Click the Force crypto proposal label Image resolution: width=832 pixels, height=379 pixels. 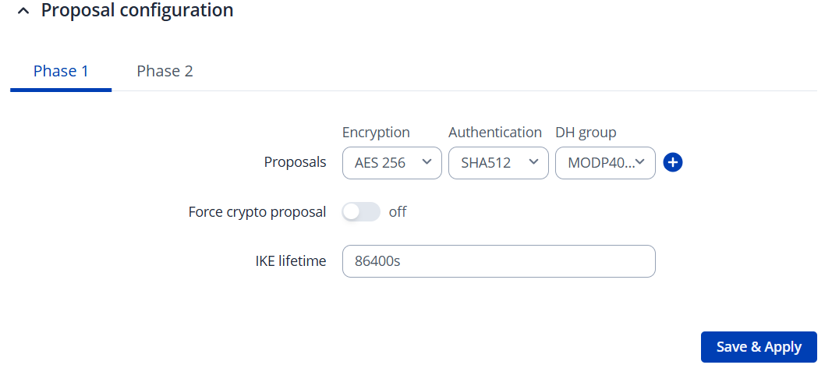pyautogui.click(x=257, y=212)
